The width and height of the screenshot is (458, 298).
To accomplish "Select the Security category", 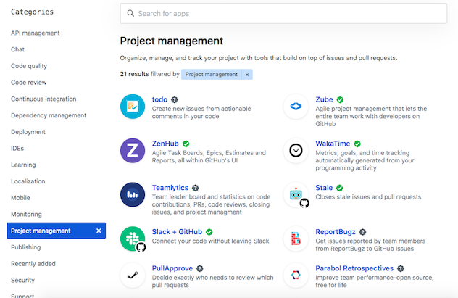I will point(22,280).
